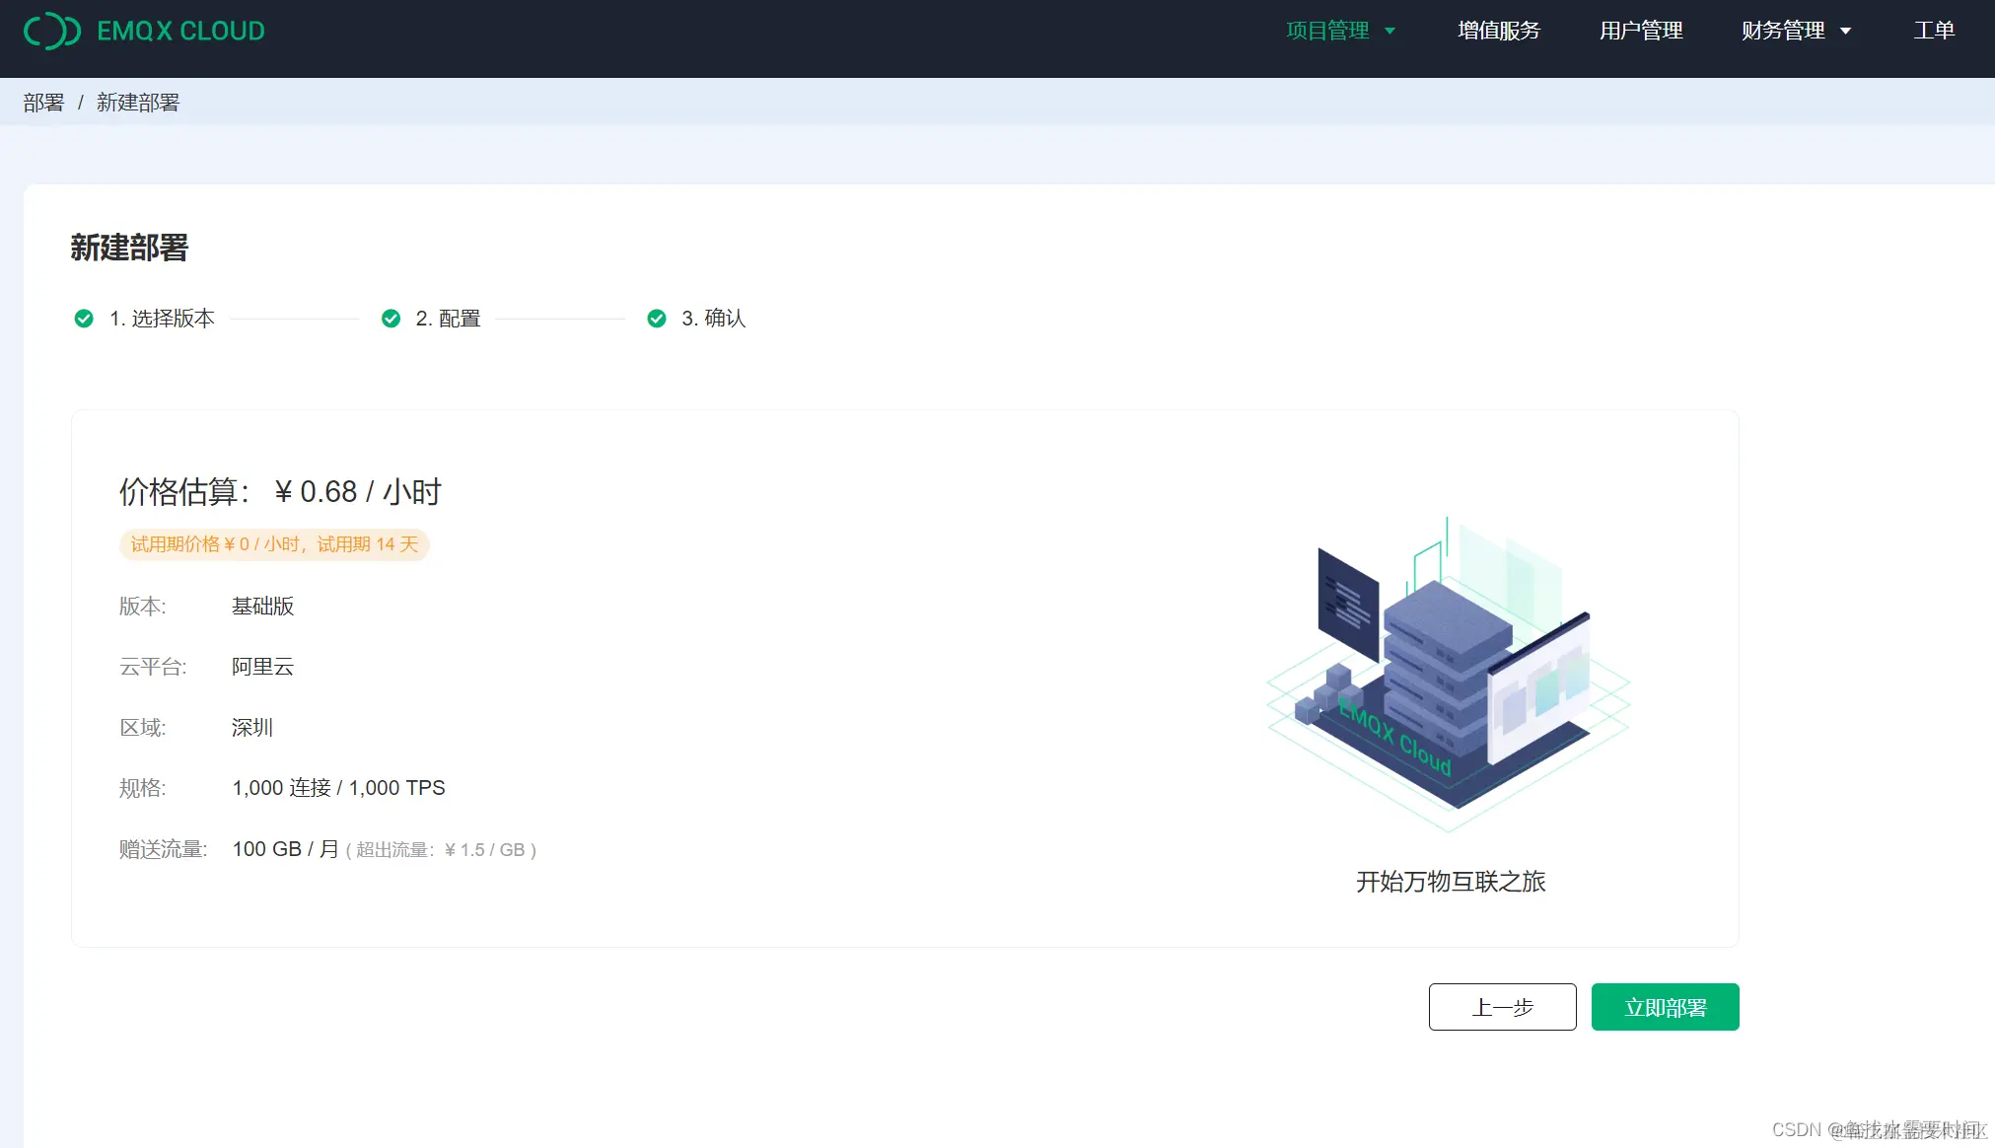
Task: Click the green check icon before 确认
Action: click(x=657, y=319)
